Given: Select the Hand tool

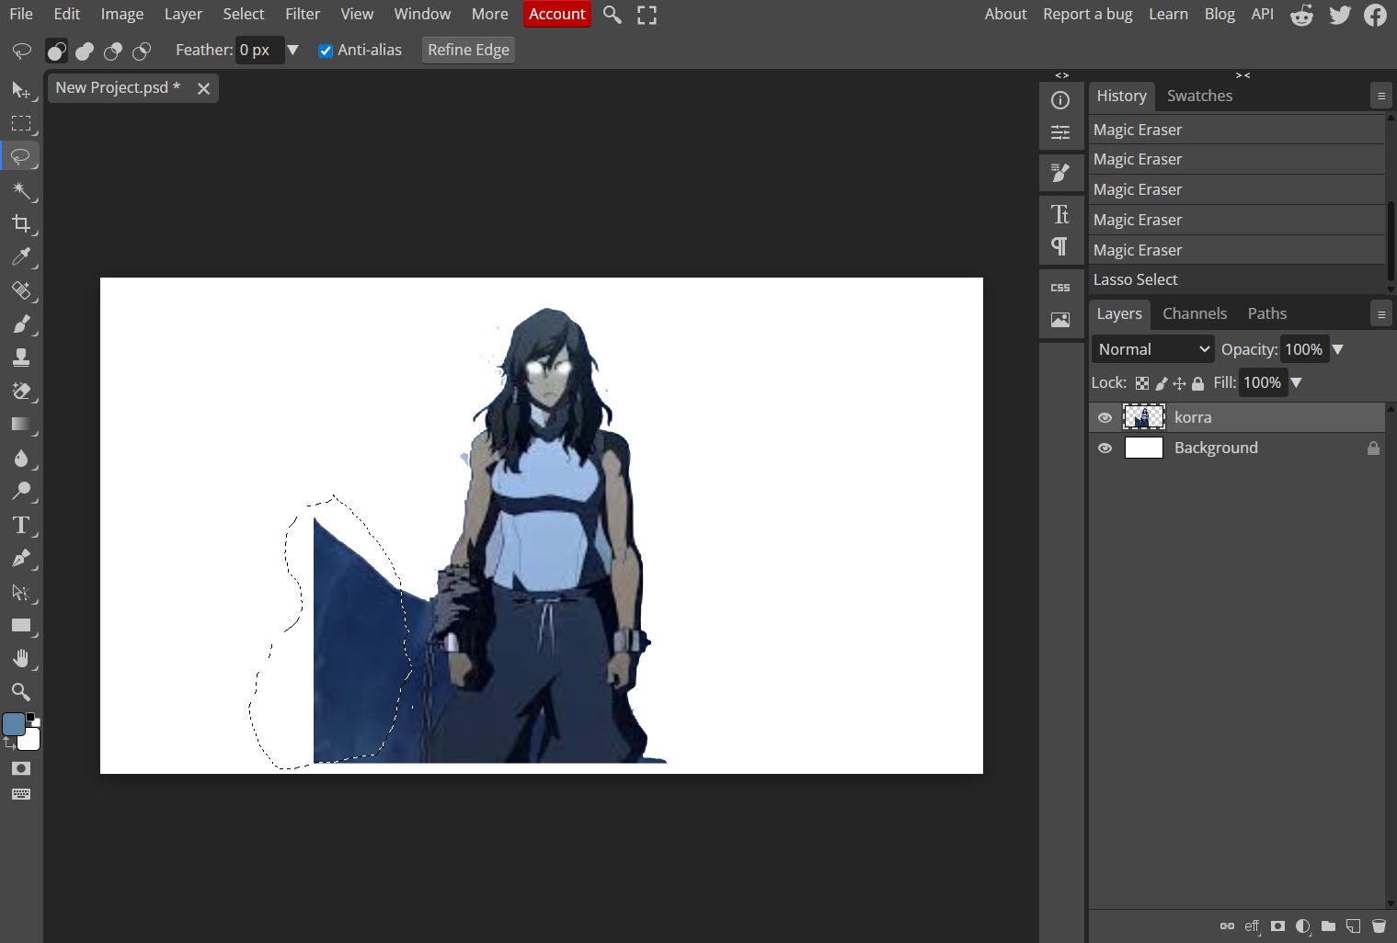Looking at the screenshot, I should (x=21, y=659).
